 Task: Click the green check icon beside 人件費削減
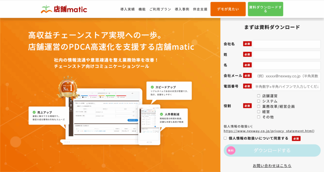pos(161,114)
